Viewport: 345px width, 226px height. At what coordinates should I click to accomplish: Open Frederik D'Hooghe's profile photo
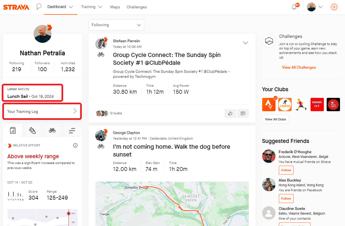click(269, 156)
